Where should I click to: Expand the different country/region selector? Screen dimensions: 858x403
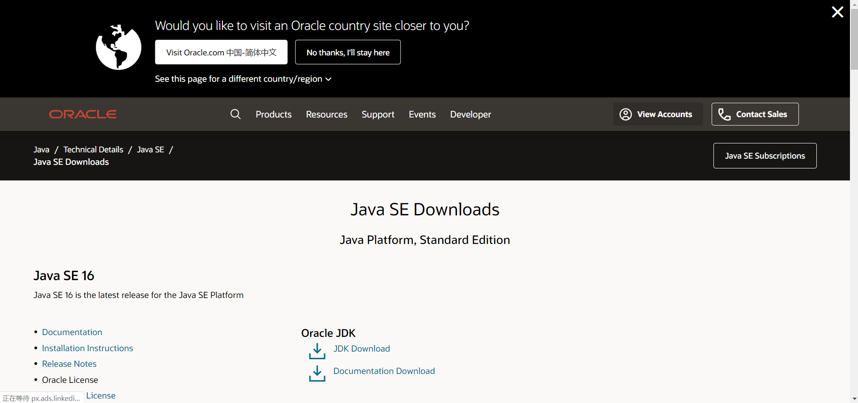coord(243,79)
